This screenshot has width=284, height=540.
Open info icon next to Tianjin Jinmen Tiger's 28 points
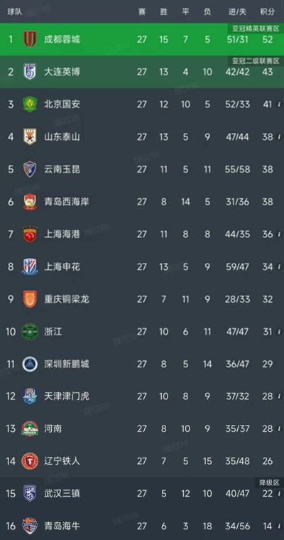[x=278, y=396]
